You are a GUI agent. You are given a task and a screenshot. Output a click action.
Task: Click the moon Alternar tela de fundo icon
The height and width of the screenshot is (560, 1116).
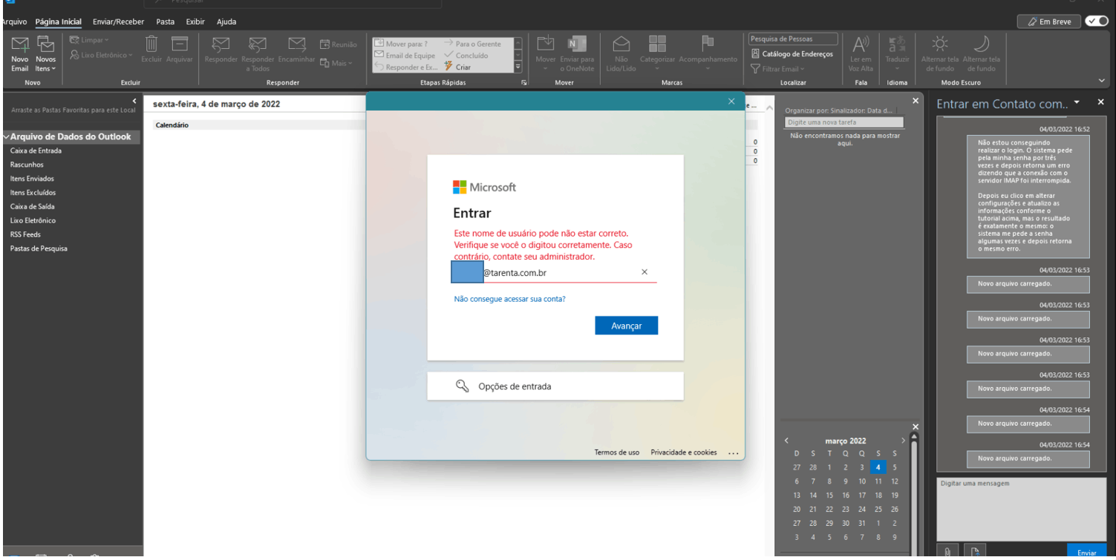[981, 44]
